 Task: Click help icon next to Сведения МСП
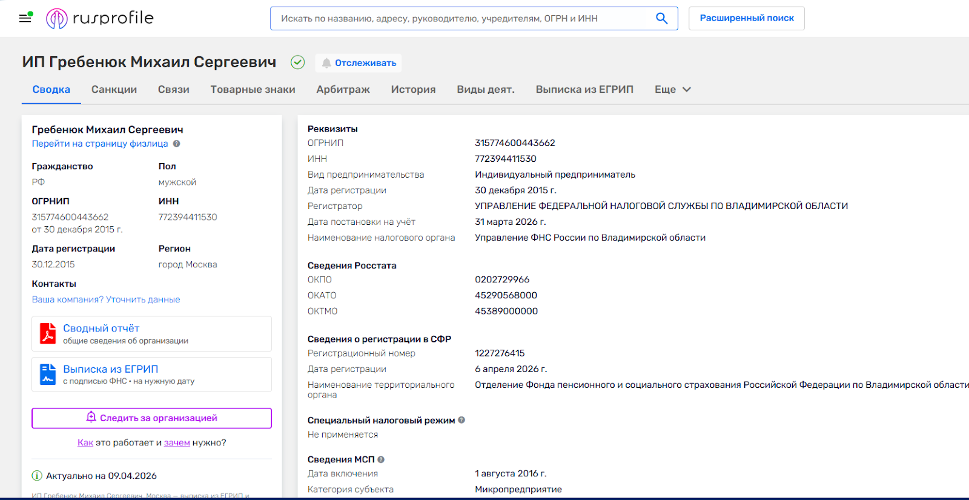click(381, 459)
